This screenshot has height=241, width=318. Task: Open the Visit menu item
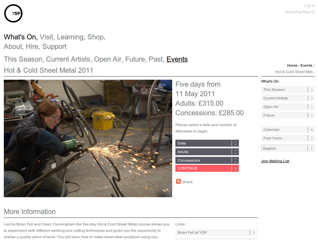46,37
